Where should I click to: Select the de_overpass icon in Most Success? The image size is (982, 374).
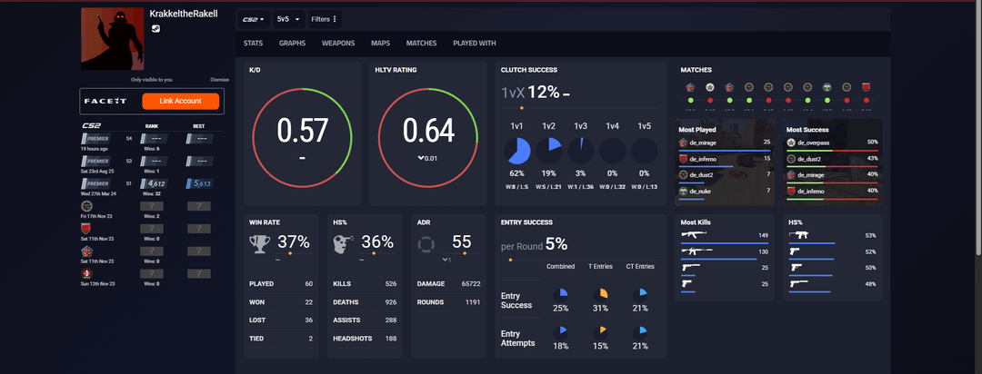791,143
